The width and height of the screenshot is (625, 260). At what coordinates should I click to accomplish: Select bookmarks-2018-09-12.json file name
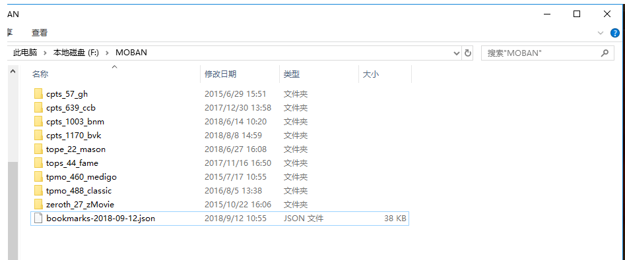pos(100,219)
